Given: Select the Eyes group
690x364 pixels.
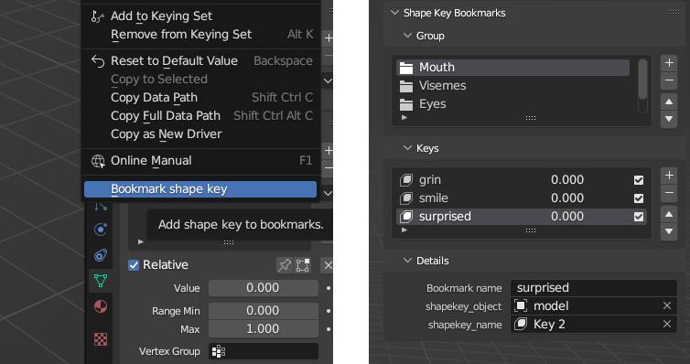Looking at the screenshot, I should pos(512,104).
